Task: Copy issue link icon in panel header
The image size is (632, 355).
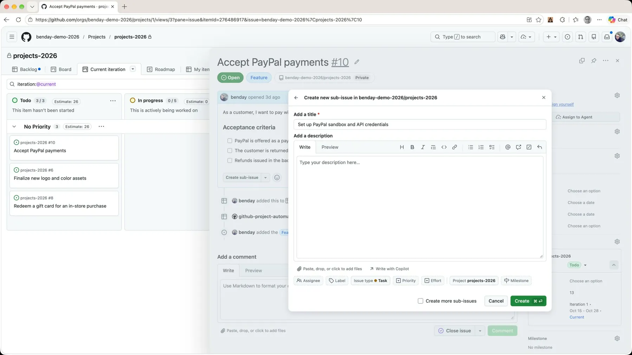Action: (x=582, y=60)
